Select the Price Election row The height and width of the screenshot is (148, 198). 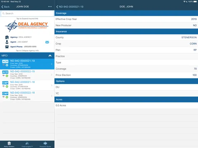coord(126,75)
